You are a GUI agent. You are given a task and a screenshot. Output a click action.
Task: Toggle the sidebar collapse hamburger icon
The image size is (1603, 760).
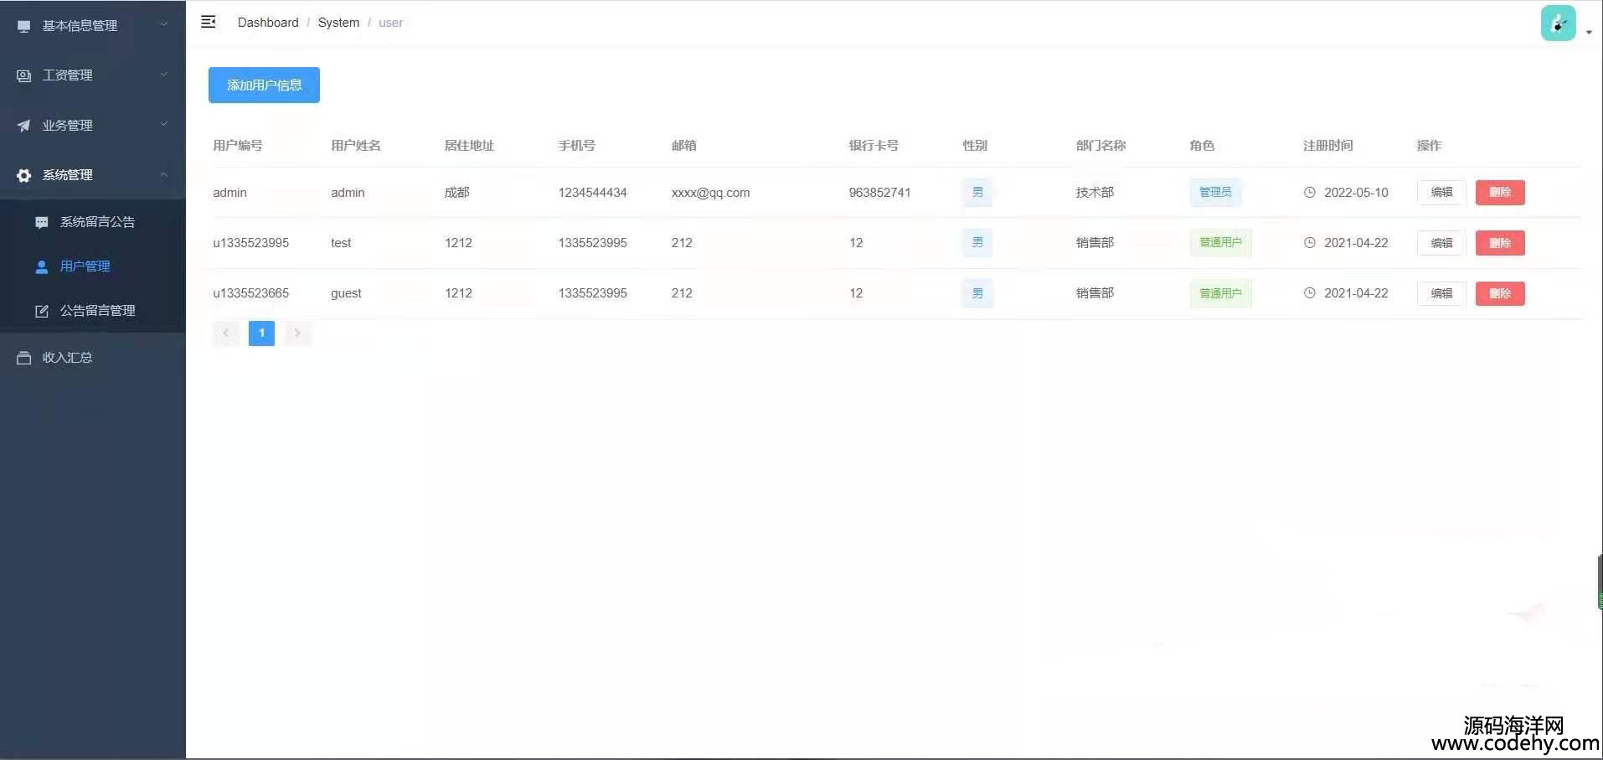coord(209,22)
